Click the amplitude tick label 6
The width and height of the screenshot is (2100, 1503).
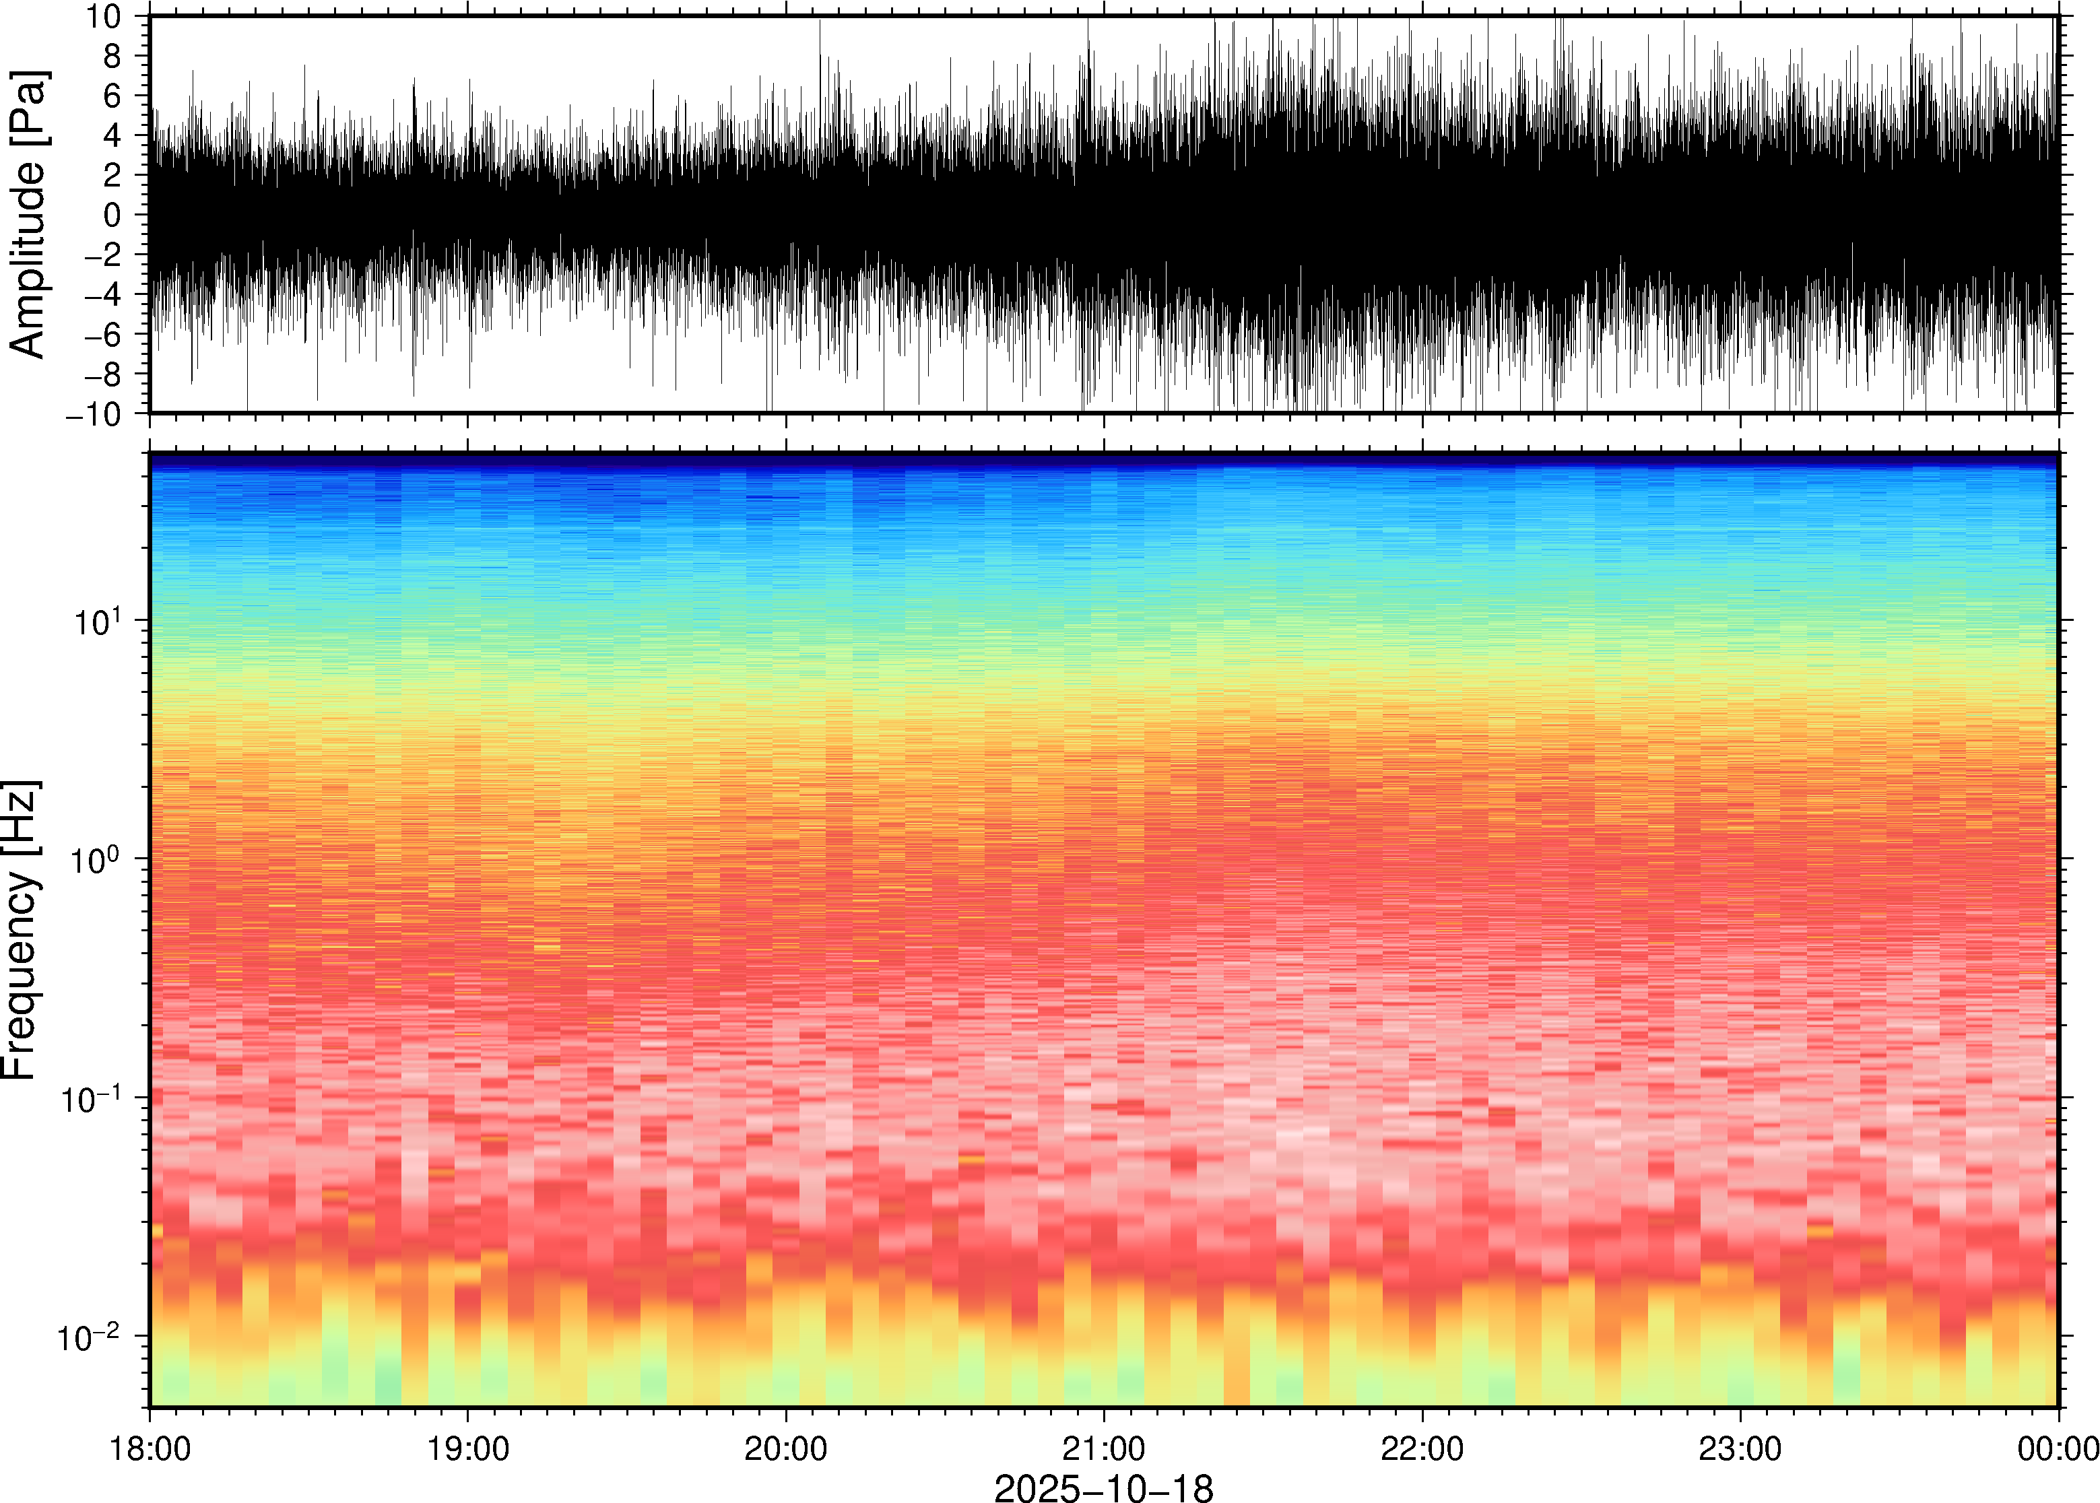pyautogui.click(x=113, y=96)
